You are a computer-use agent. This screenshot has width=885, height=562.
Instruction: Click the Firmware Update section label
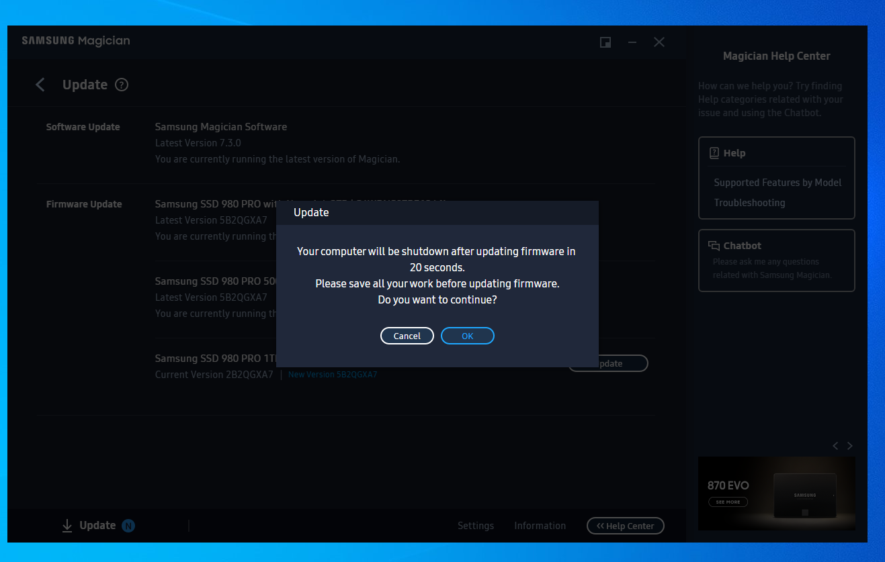pos(84,204)
